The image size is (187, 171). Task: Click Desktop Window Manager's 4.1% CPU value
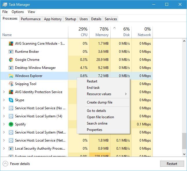(x=84, y=68)
